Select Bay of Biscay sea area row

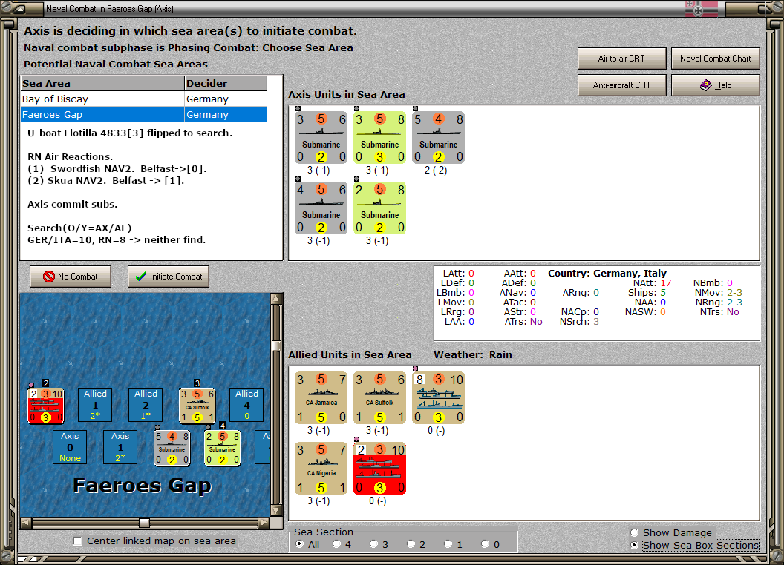tap(144, 99)
